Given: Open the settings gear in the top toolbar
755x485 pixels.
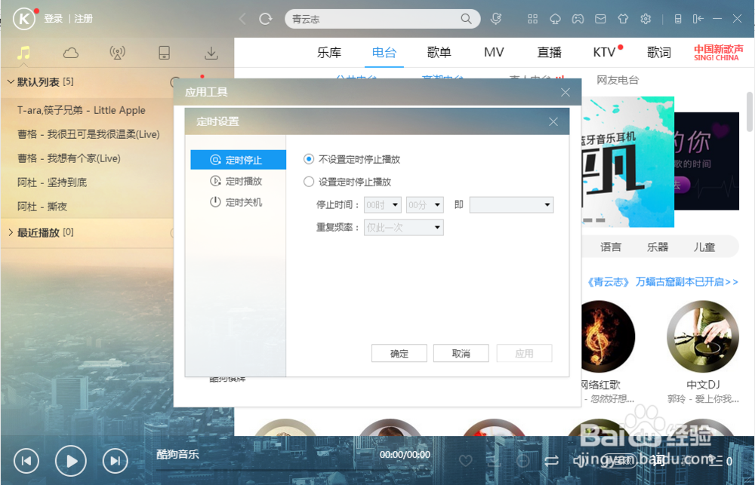Looking at the screenshot, I should tap(647, 18).
